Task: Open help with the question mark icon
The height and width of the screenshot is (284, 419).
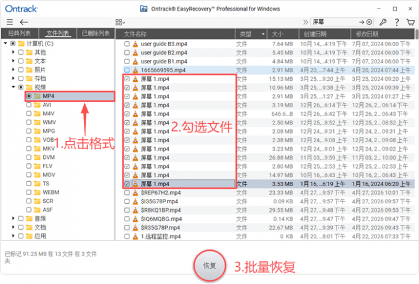Action: [397, 22]
